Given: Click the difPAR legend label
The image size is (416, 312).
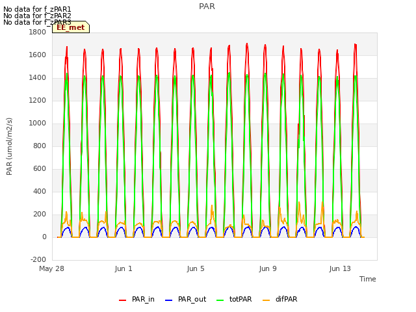Looking at the screenshot, I should click(x=286, y=299).
